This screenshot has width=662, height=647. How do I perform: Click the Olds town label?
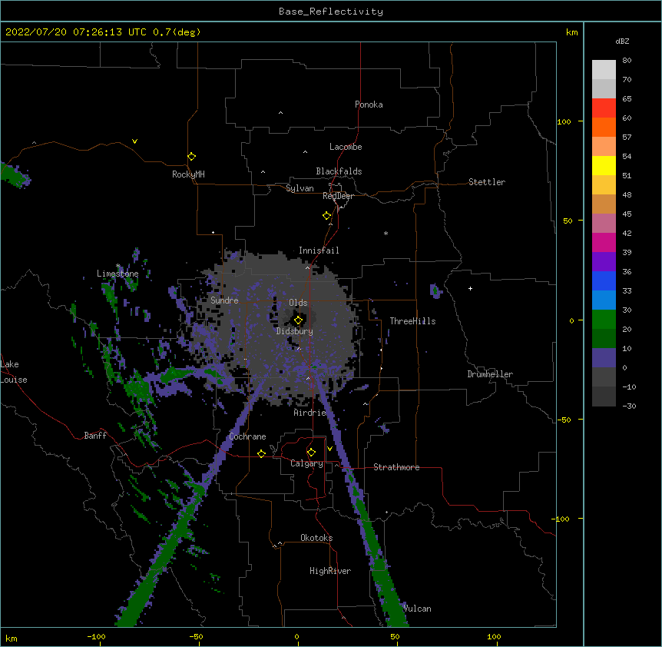tap(298, 303)
